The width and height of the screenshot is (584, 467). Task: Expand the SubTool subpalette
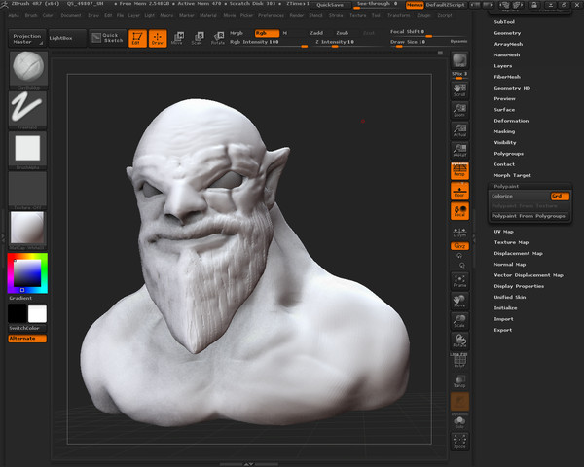[x=504, y=22]
